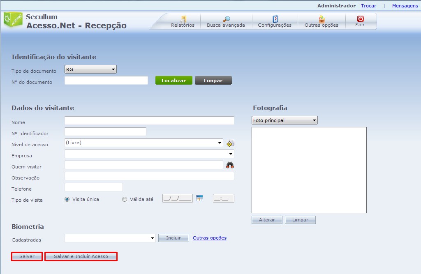Image resolution: width=421 pixels, height=274 pixels.
Task: Open the Empresa dropdown list
Action: pos(149,154)
